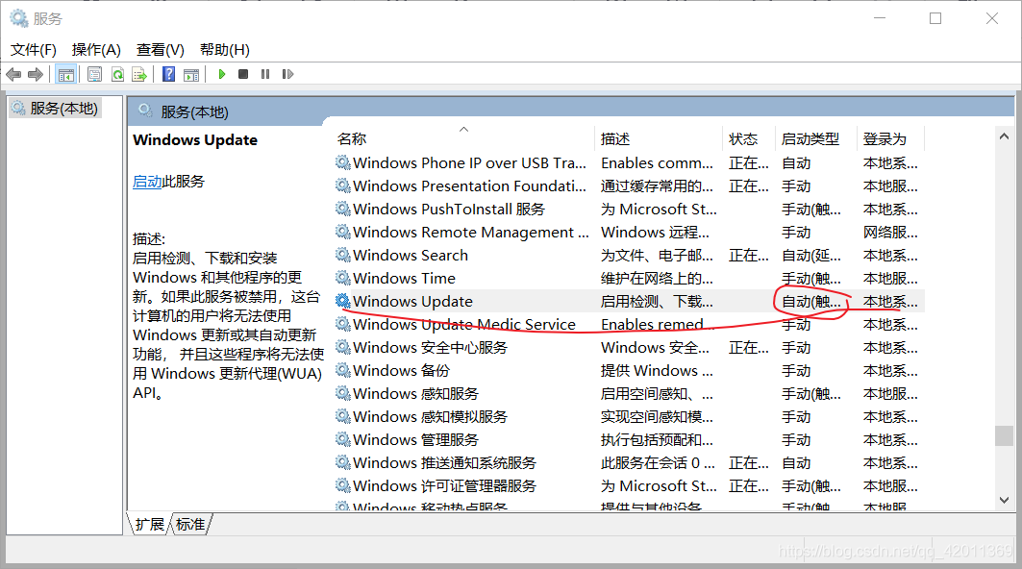The height and width of the screenshot is (569, 1022).
Task: Select the Windows Search service name
Action: (411, 255)
